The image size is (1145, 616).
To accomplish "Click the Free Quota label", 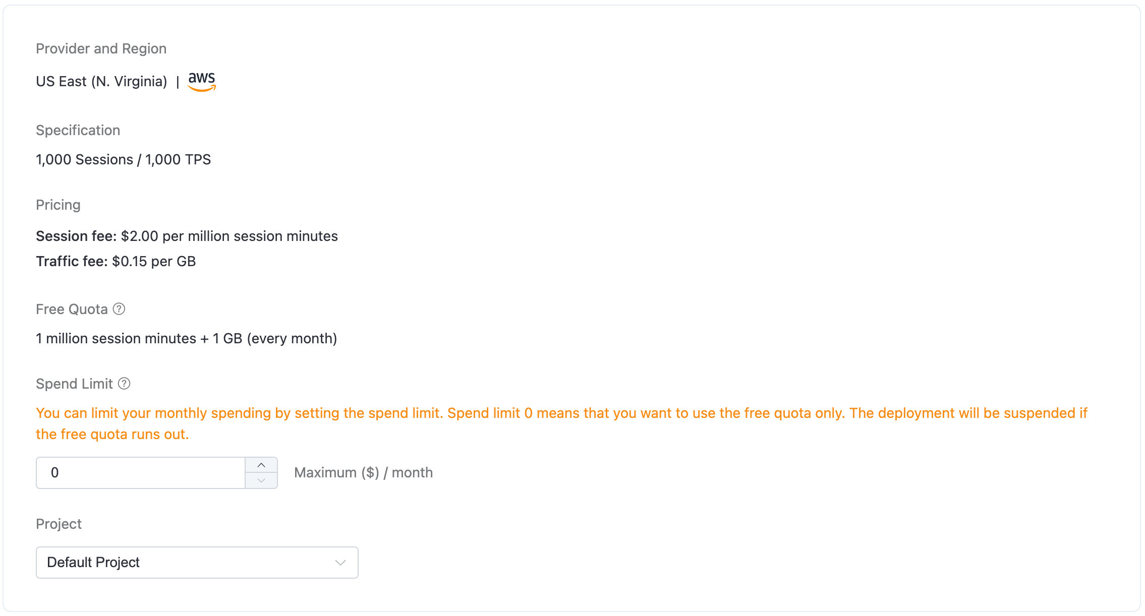I will [x=72, y=310].
